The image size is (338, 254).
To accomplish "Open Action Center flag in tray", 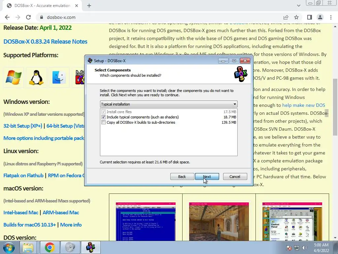I will [288, 248].
